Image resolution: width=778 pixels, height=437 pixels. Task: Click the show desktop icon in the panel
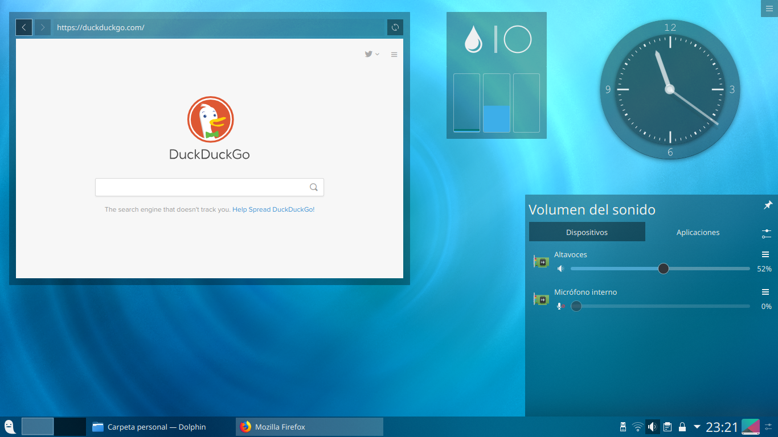[751, 427]
